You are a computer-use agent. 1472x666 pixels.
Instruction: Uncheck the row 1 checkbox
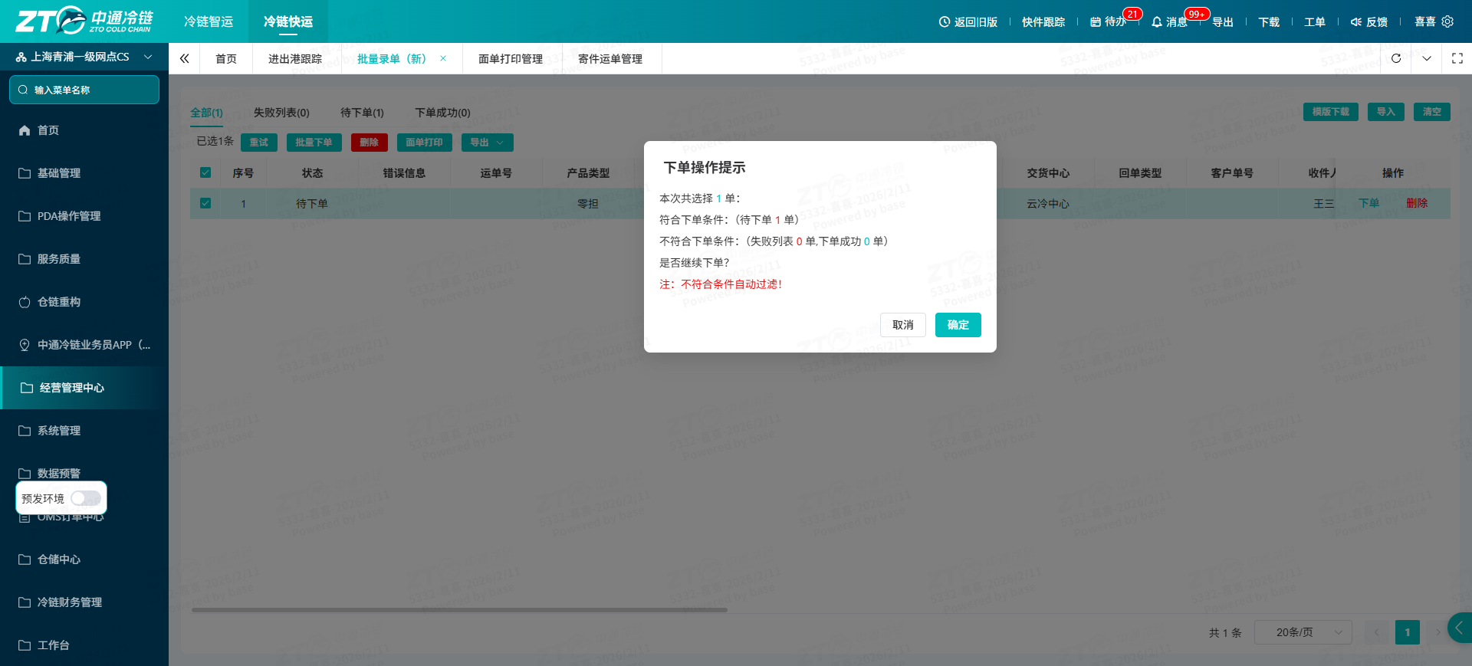pyautogui.click(x=205, y=203)
